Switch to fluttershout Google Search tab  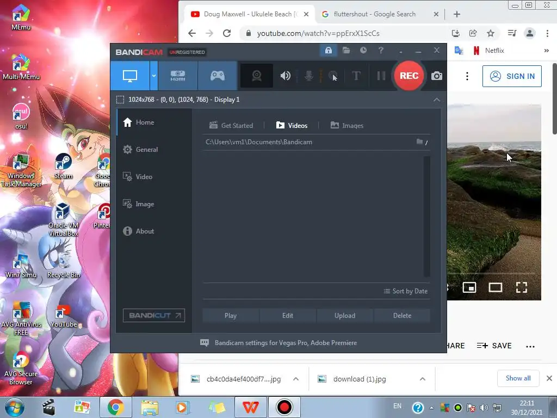click(x=375, y=14)
